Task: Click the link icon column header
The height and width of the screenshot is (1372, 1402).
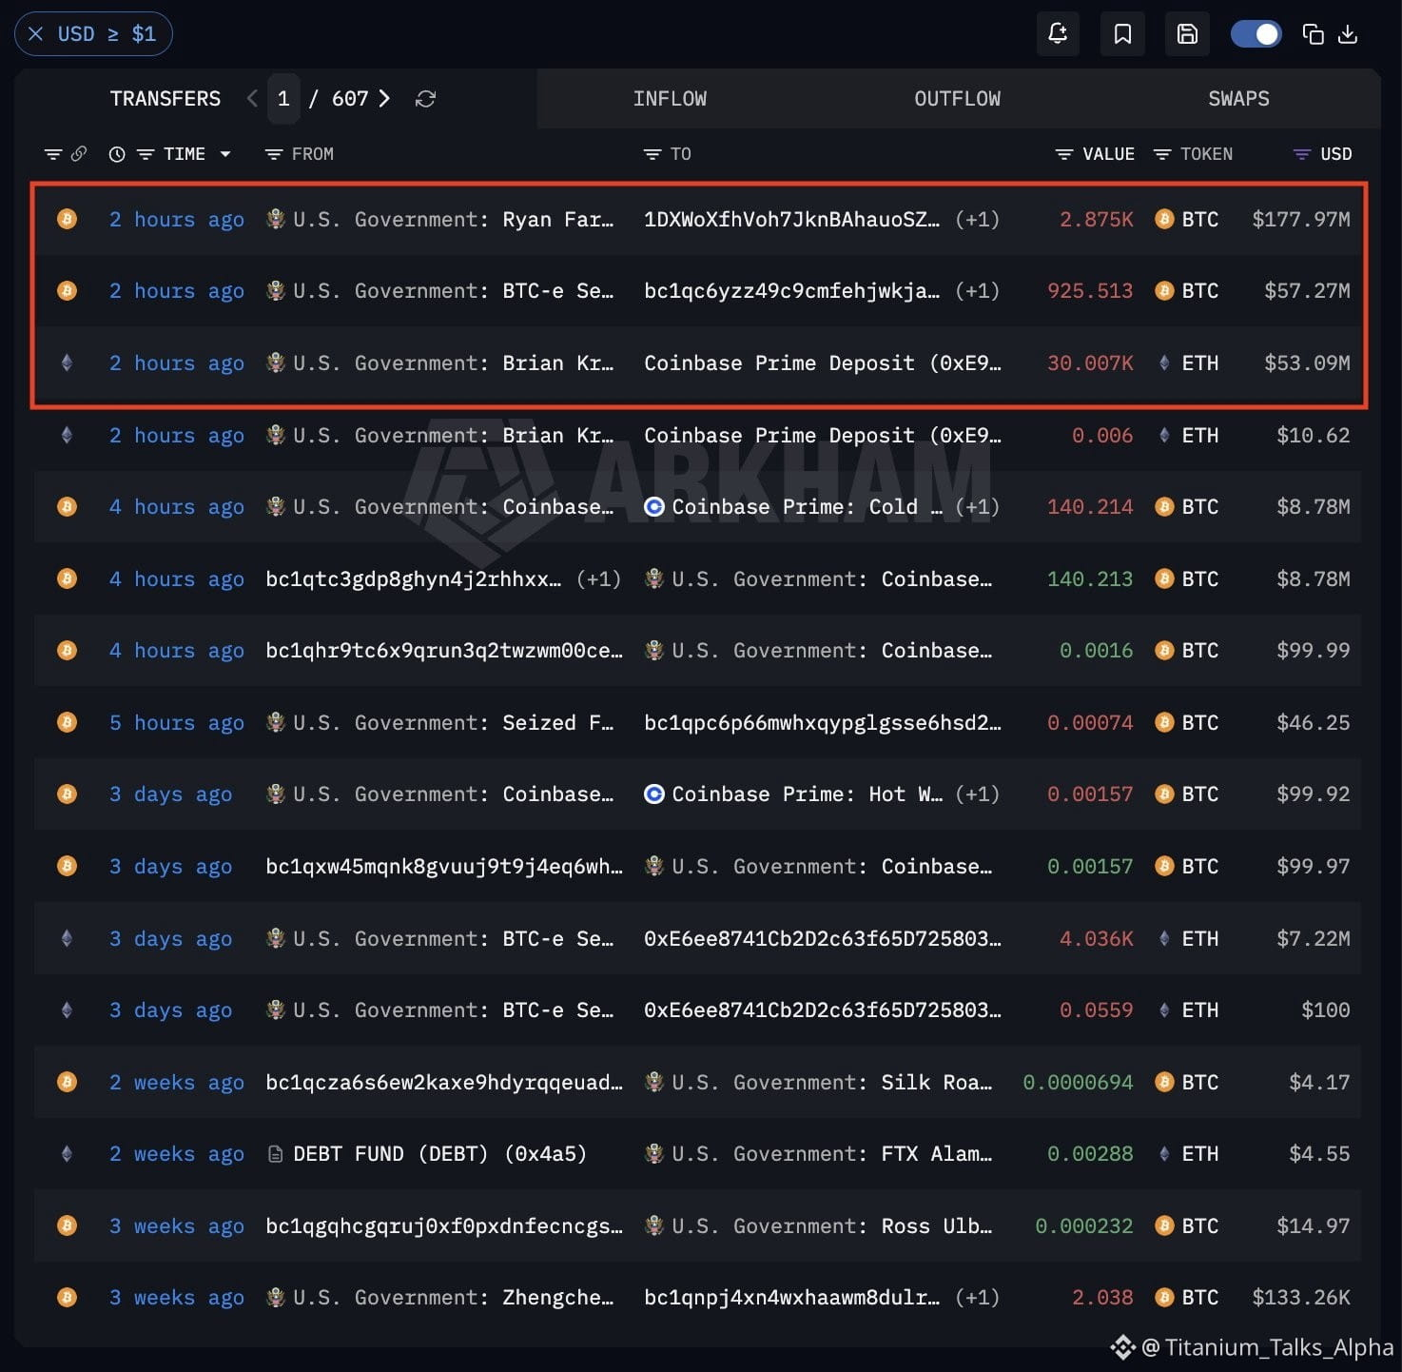Action: (x=79, y=153)
